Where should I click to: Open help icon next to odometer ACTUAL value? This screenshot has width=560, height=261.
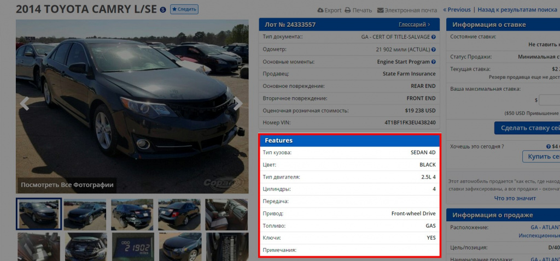pos(433,49)
